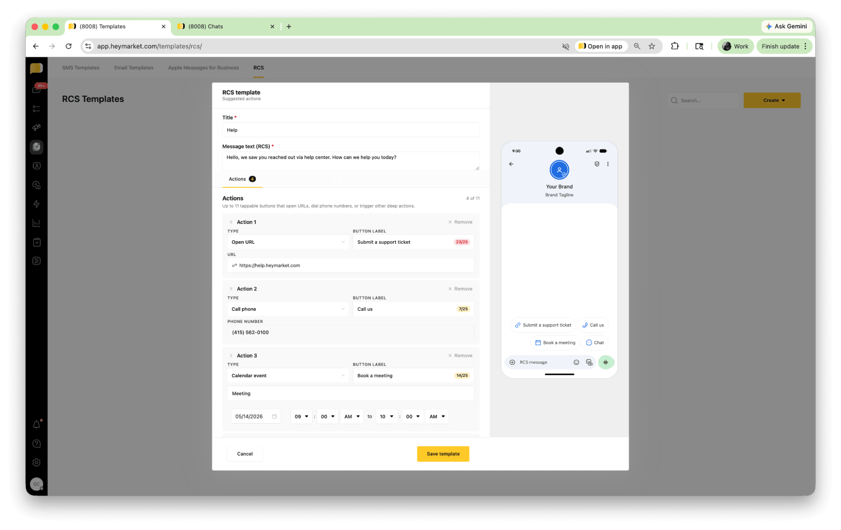
Task: Click the Open in app button
Action: 600,46
